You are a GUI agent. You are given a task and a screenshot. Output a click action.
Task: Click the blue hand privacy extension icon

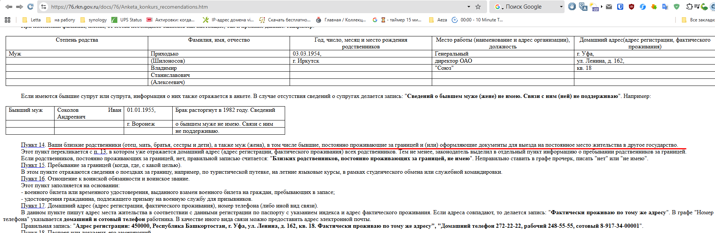coord(572,6)
